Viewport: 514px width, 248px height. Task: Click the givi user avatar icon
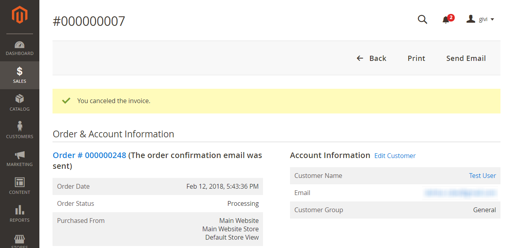coord(471,19)
